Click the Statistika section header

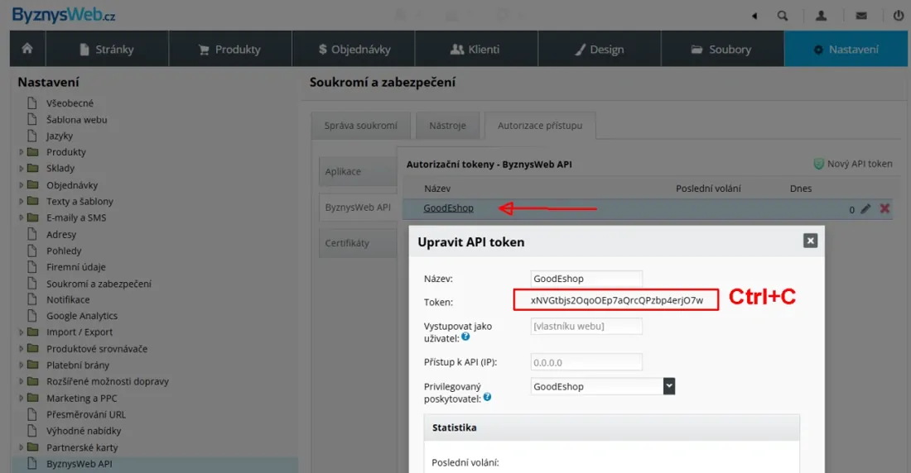coord(612,428)
